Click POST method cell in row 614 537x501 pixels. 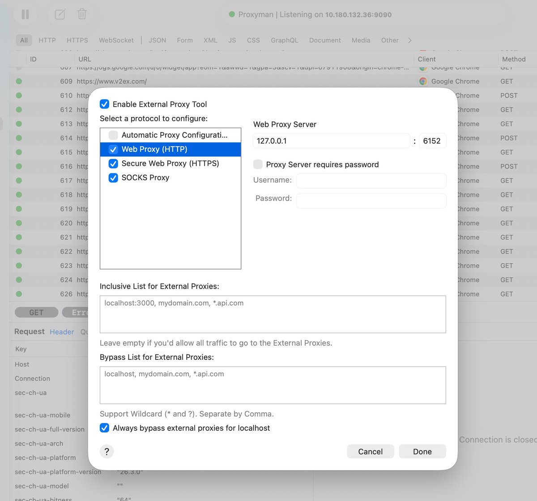(x=509, y=138)
